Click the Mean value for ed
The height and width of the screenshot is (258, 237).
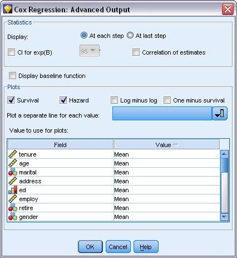(x=121, y=190)
